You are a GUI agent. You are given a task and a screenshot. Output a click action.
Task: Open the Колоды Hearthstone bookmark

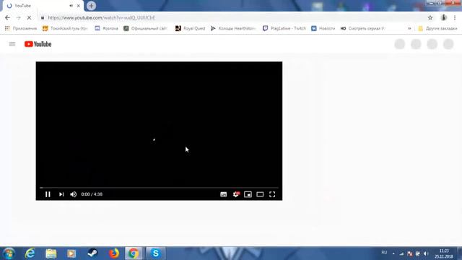coord(233,28)
